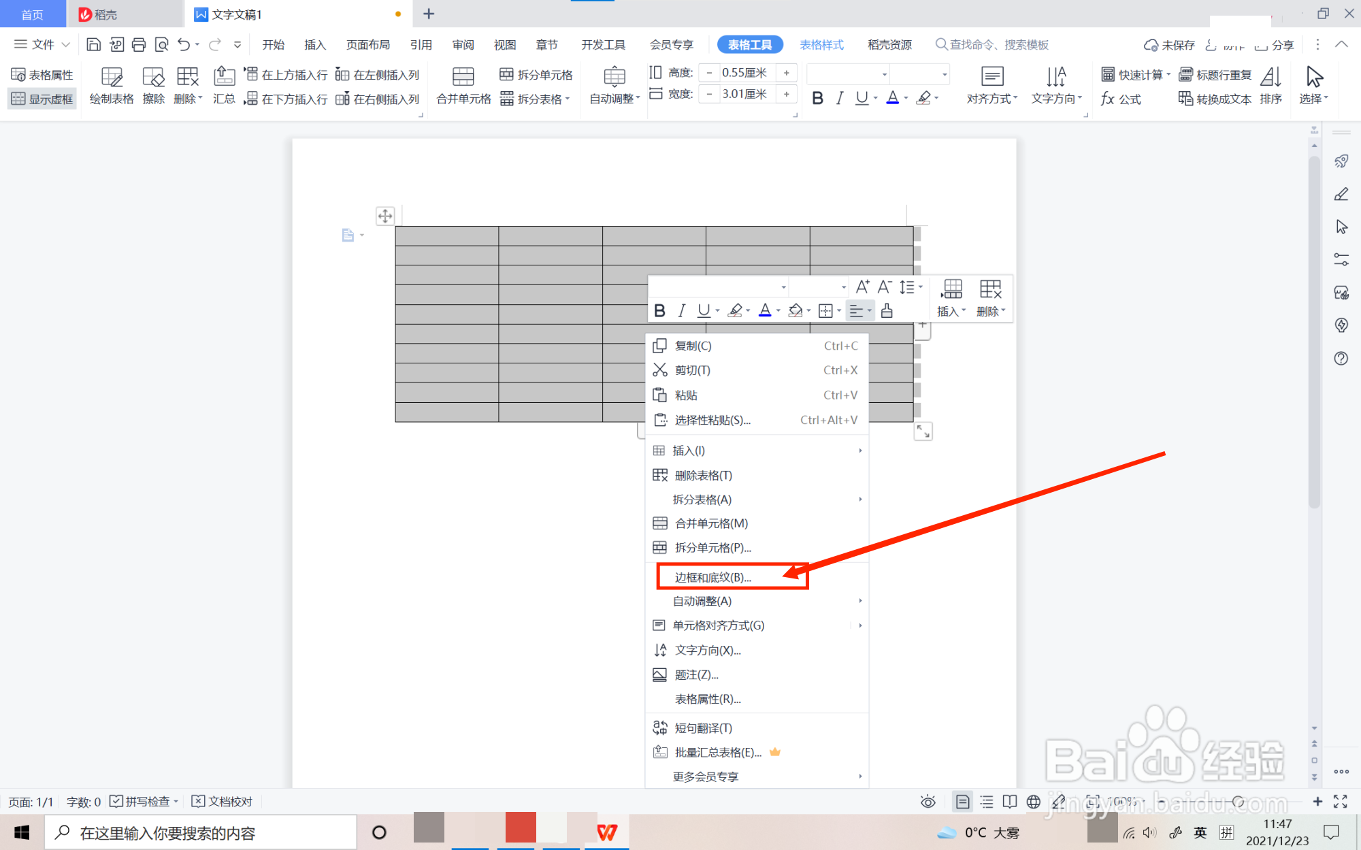The width and height of the screenshot is (1361, 850).
Task: Apply font color A in the ribbon
Action: point(893,99)
